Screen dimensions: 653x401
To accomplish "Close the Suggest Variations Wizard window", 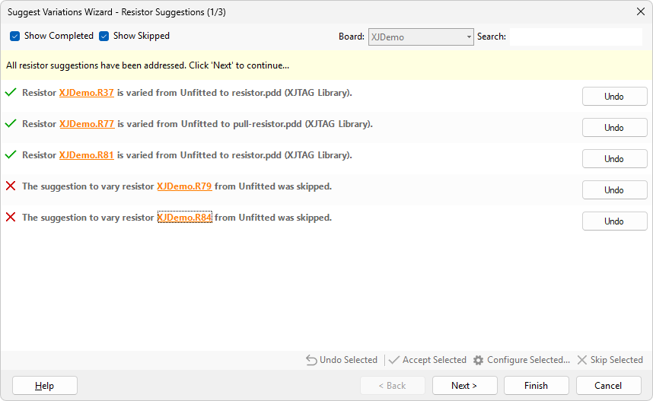I will [x=640, y=11].
